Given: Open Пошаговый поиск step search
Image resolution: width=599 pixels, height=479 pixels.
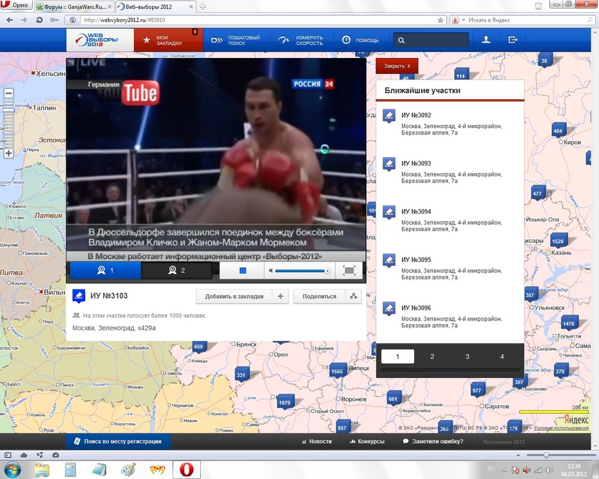Looking at the screenshot, I should 236,40.
